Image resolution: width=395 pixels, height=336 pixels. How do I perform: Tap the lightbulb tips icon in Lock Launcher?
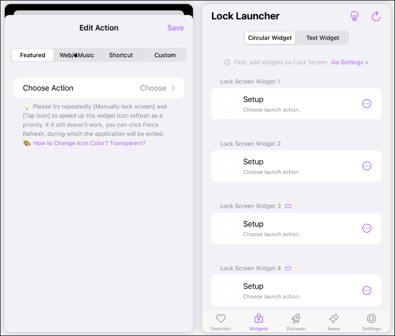(354, 16)
